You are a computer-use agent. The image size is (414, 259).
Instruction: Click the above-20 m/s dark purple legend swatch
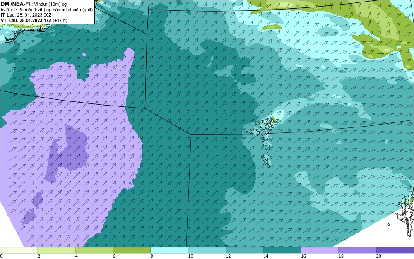point(395,250)
